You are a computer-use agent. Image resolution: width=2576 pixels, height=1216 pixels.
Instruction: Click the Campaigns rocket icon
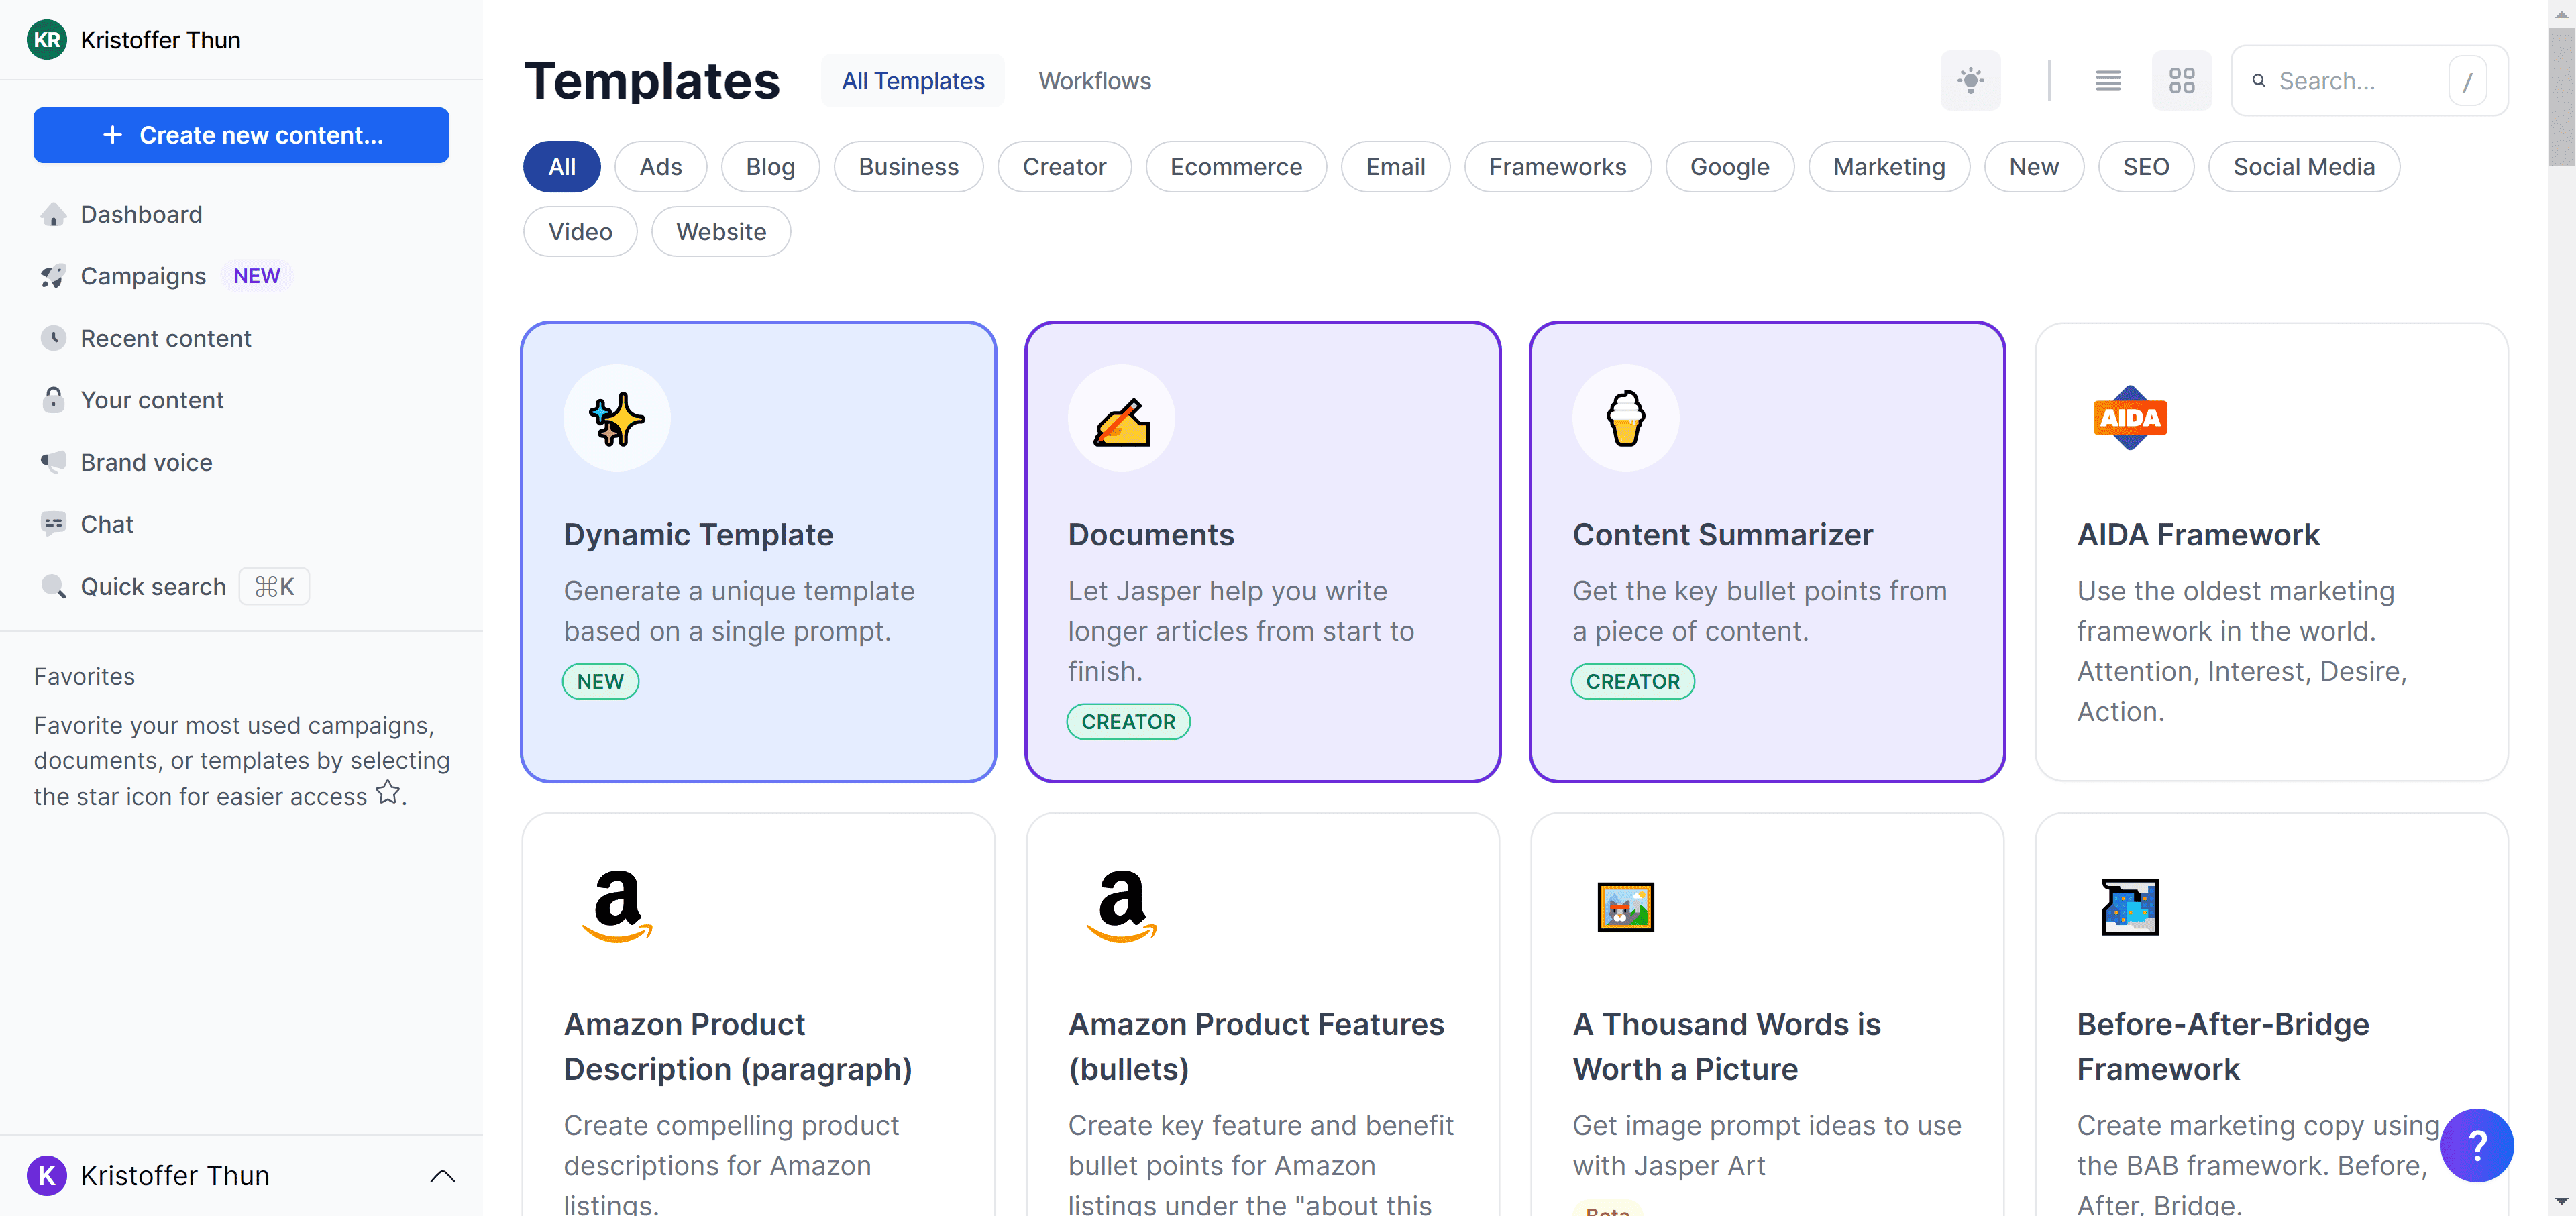[x=53, y=276]
